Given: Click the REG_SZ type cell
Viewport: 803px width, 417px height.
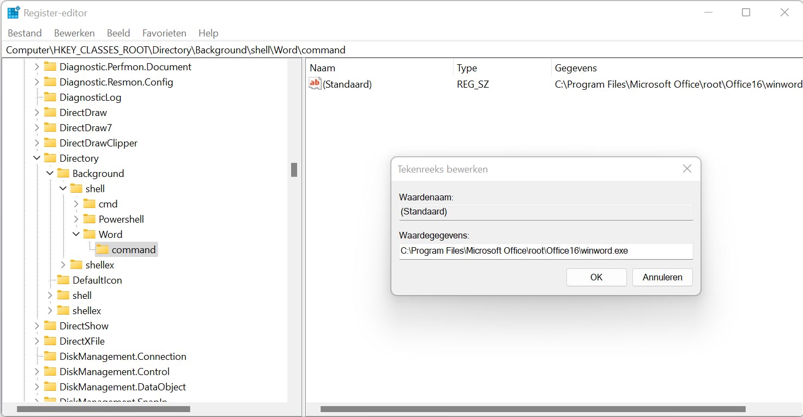Looking at the screenshot, I should click(473, 84).
